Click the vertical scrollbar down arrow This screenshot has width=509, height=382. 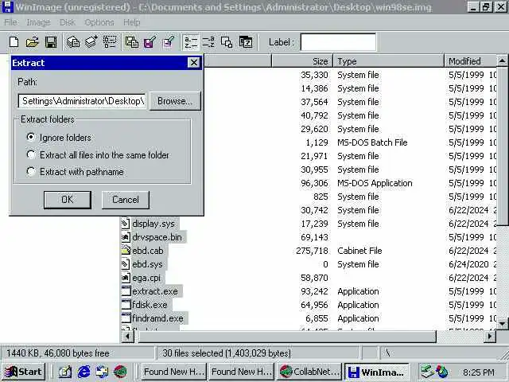[503, 323]
